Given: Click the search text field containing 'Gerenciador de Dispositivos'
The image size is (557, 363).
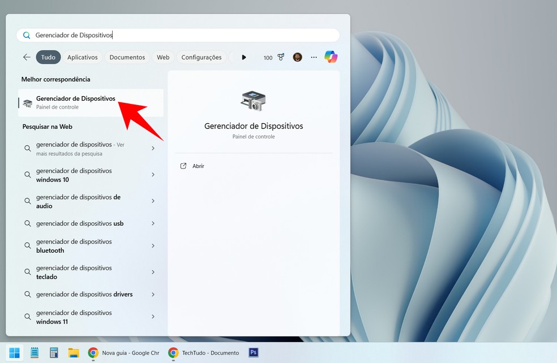Looking at the screenshot, I should 178,35.
